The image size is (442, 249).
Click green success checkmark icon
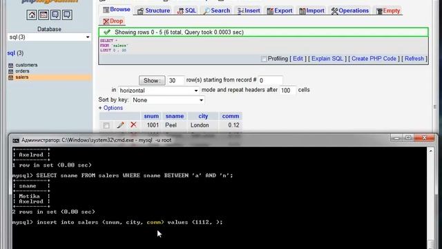(107, 33)
